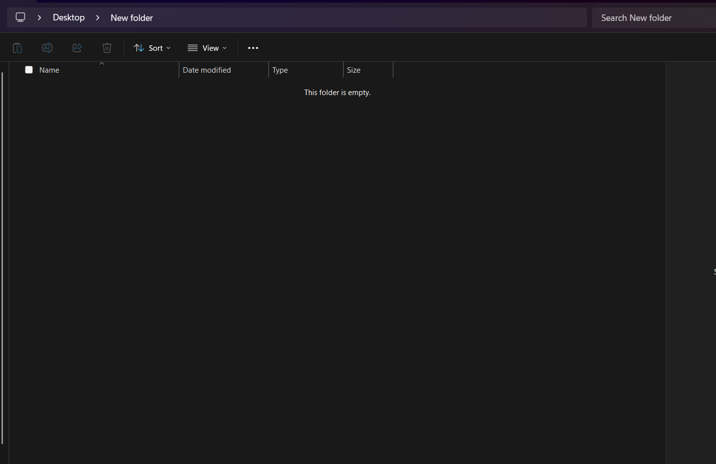Click the This PC monitor icon in address bar
The width and height of the screenshot is (716, 464).
[x=20, y=17]
